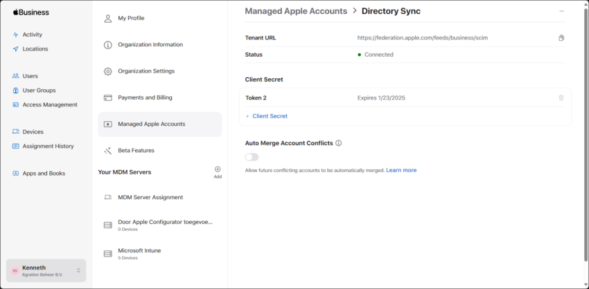
Task: Open Door Apple Configurator toegevoe... server
Action: coord(159,225)
